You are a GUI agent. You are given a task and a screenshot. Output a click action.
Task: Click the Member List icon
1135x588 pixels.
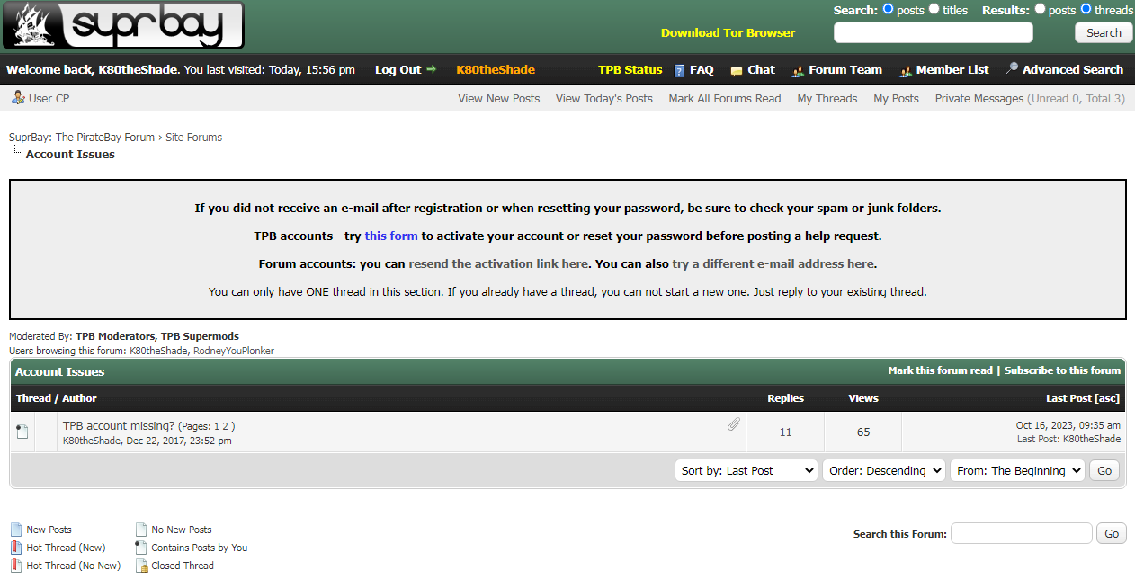click(906, 70)
